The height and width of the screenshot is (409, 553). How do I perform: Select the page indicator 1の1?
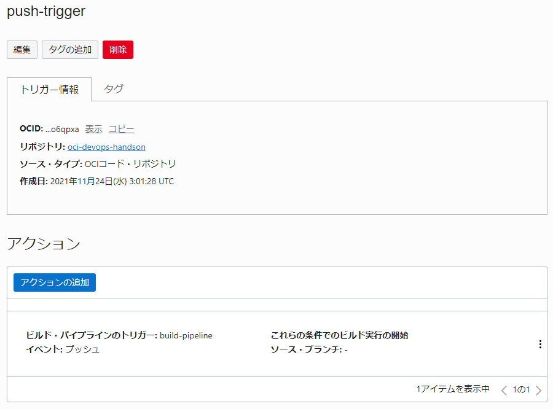point(521,389)
